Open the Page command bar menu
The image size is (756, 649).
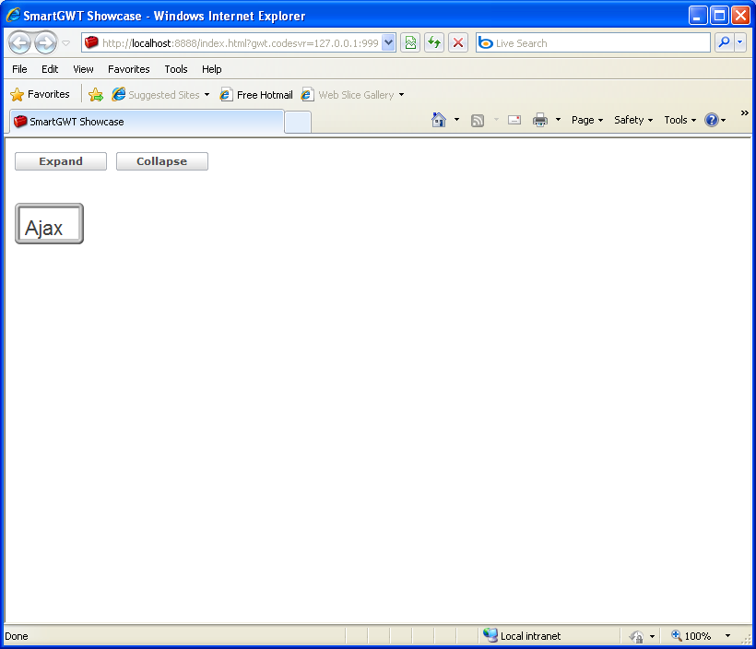[x=586, y=120]
